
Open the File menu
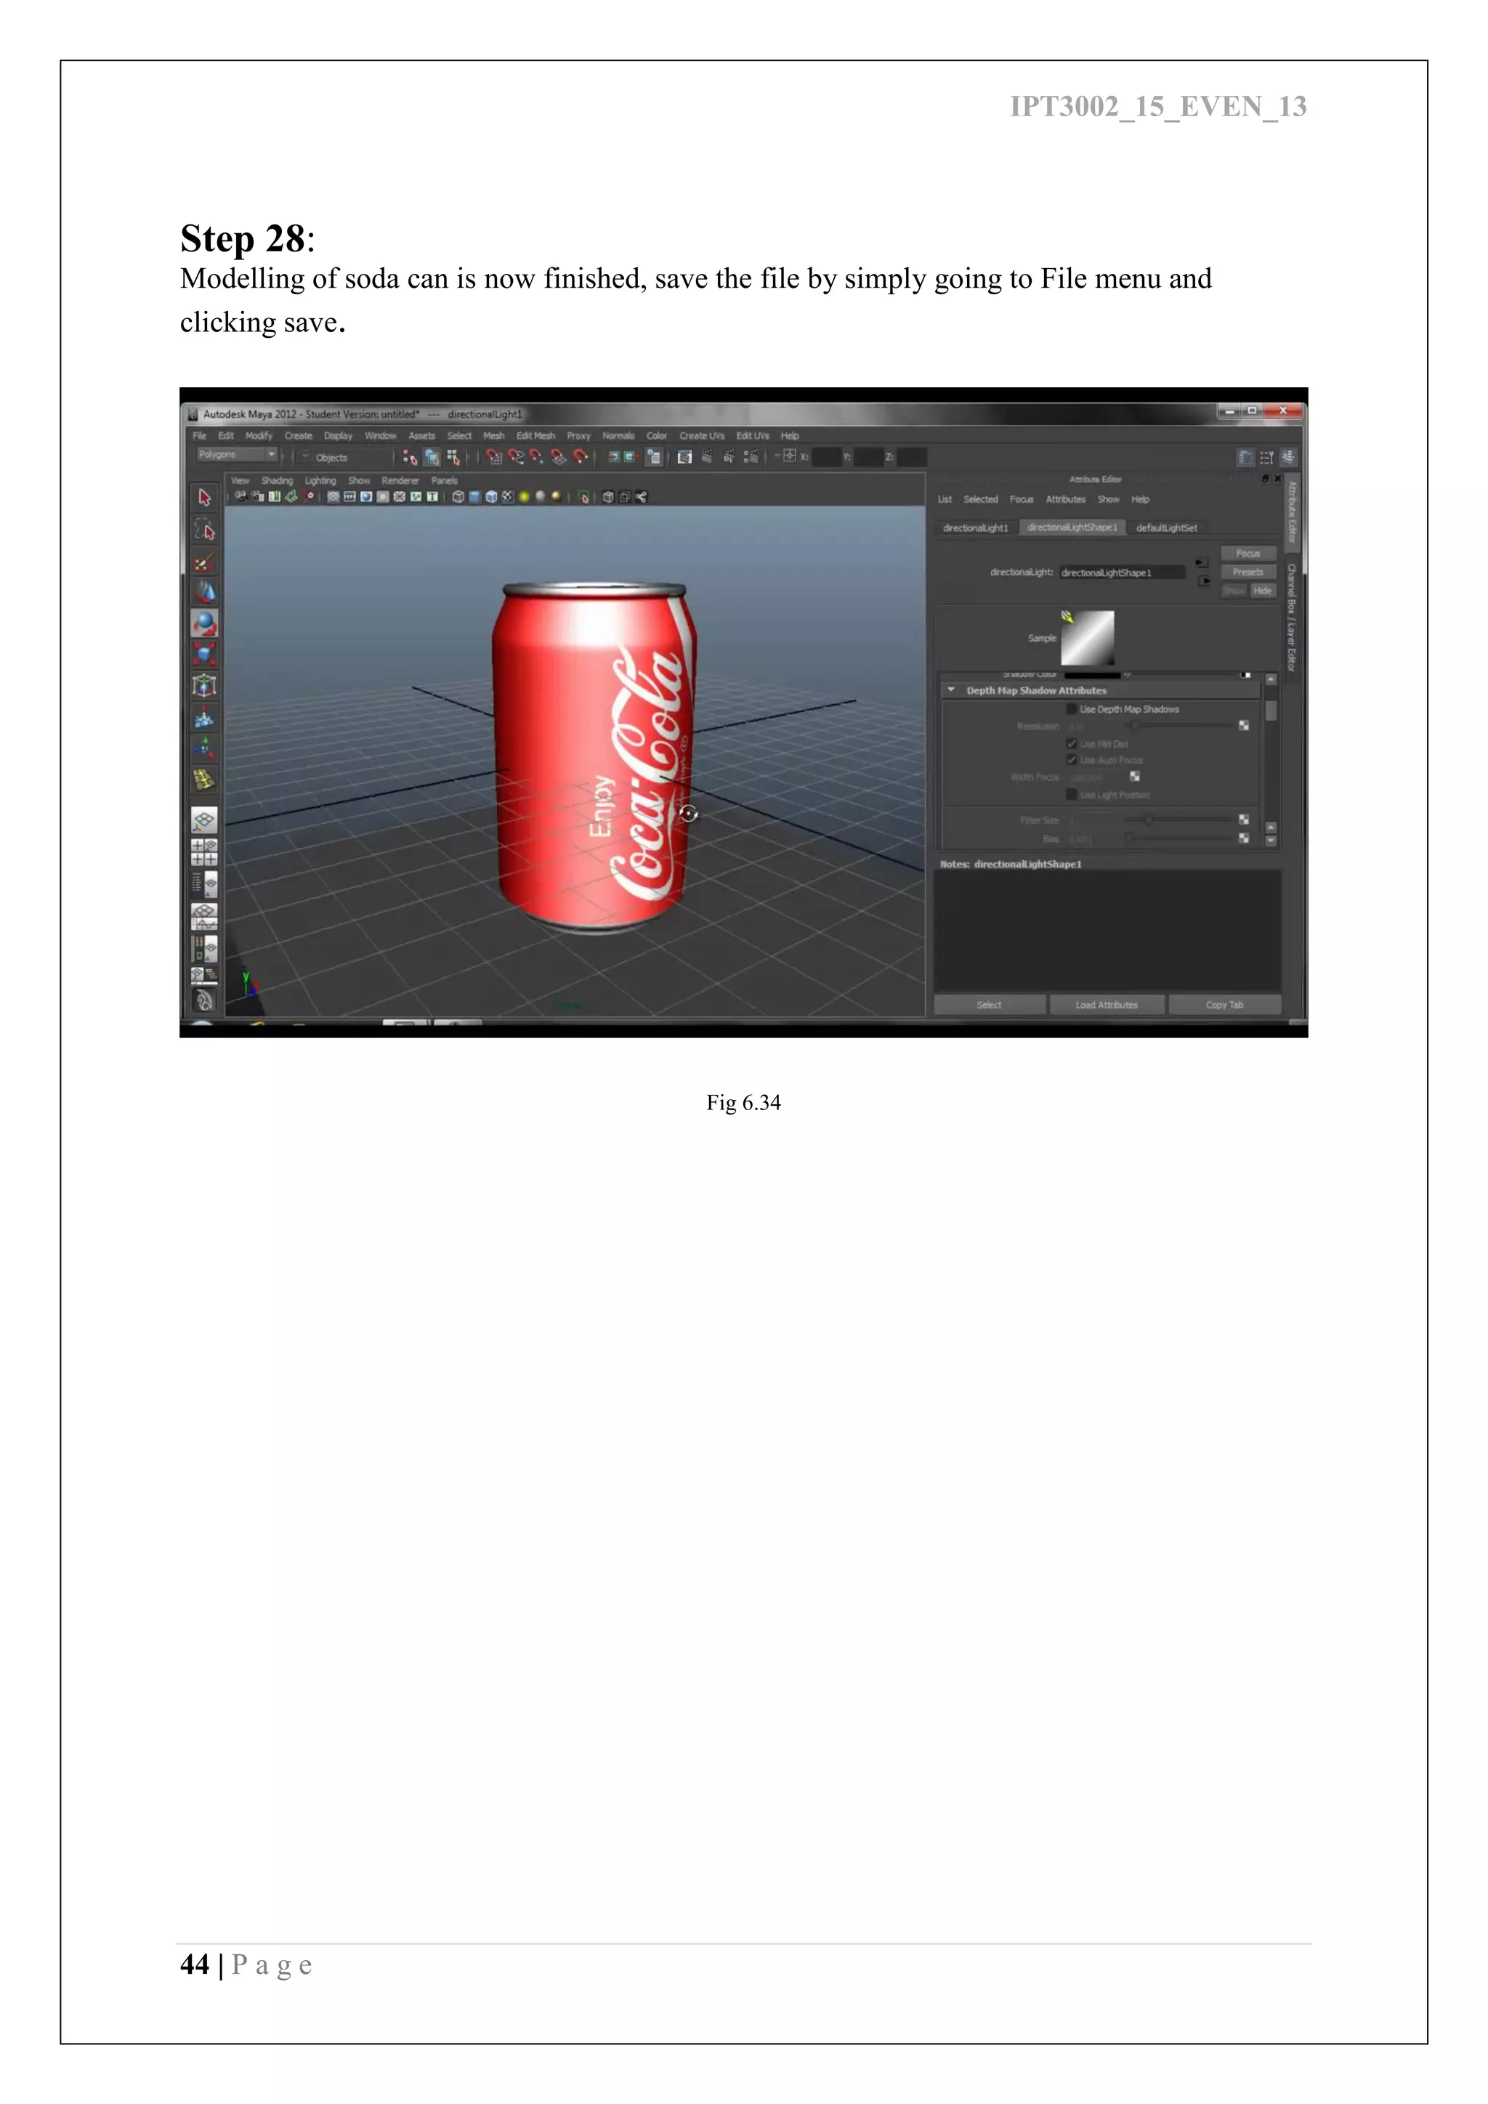199,436
